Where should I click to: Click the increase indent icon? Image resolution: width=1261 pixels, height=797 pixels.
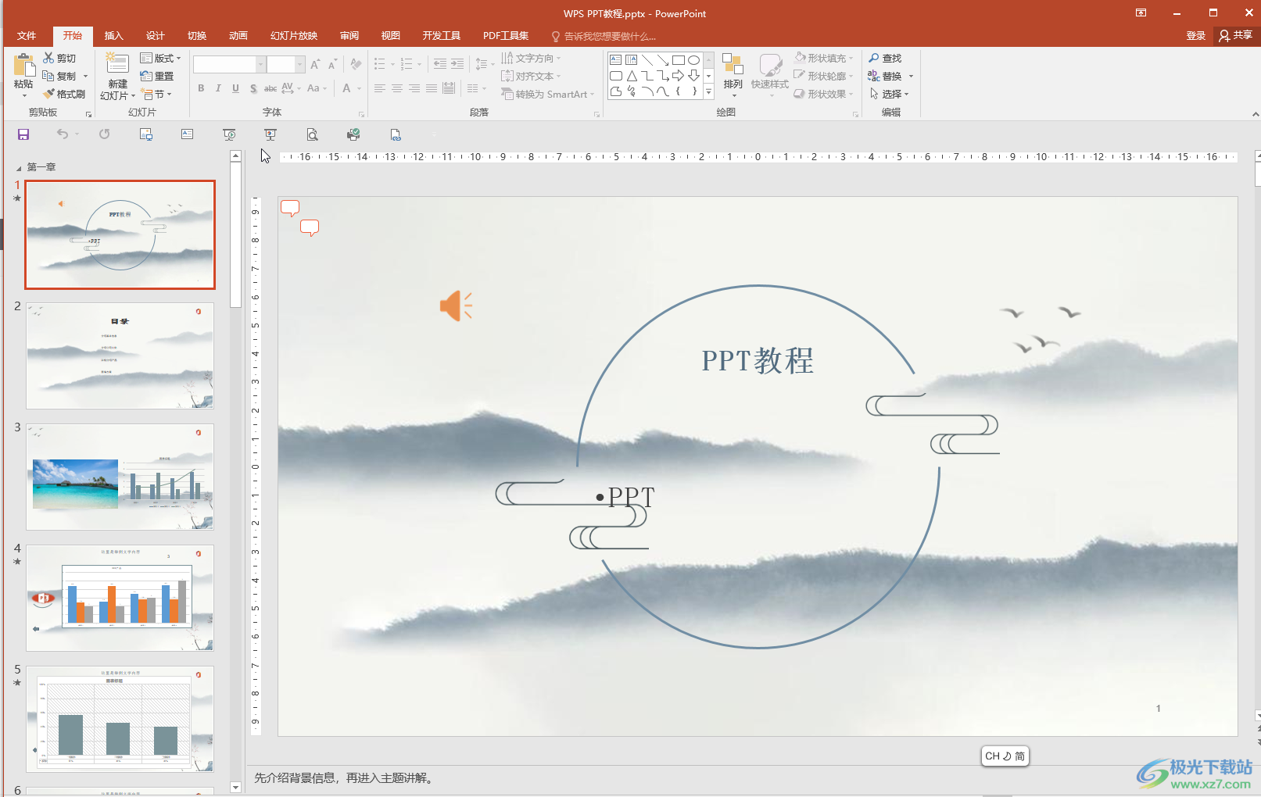457,64
